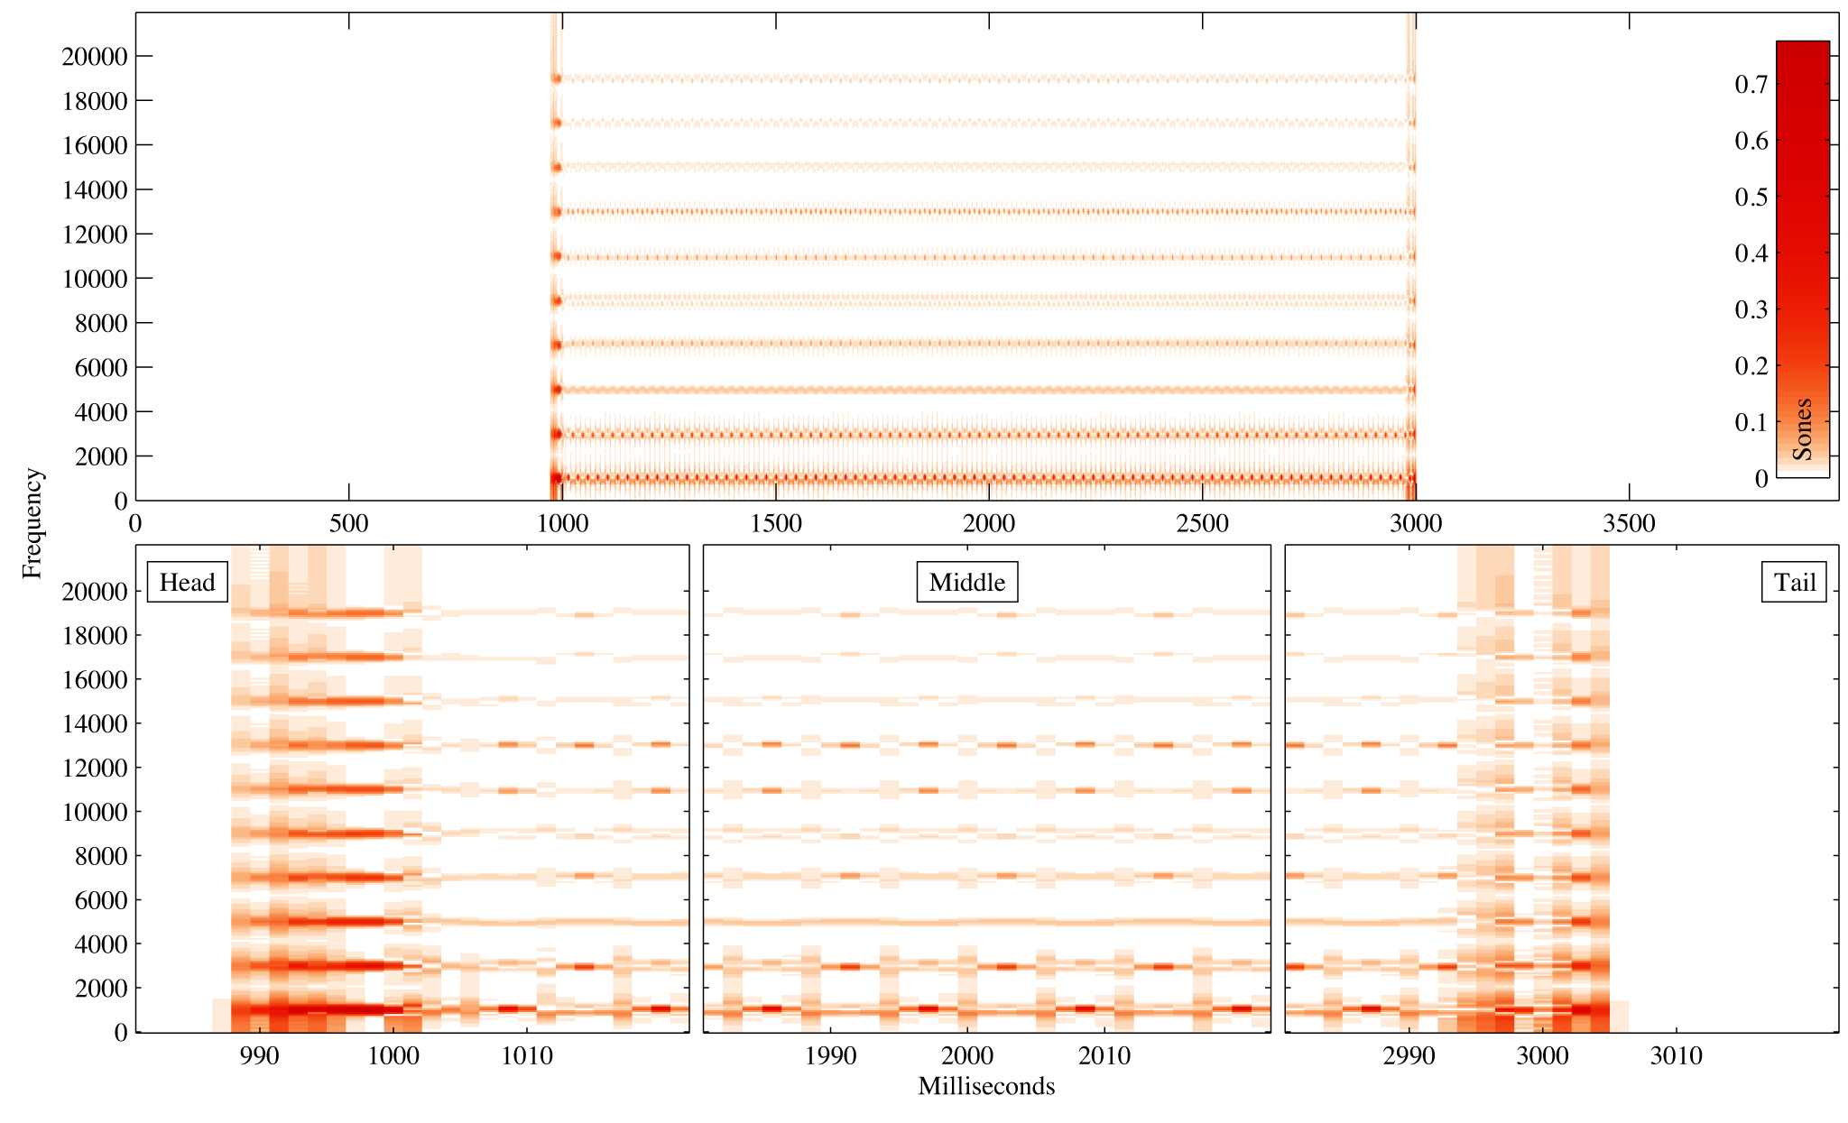Click the 3010 tick in Tail panel
This screenshot has width=1848, height=1123.
[1676, 1055]
